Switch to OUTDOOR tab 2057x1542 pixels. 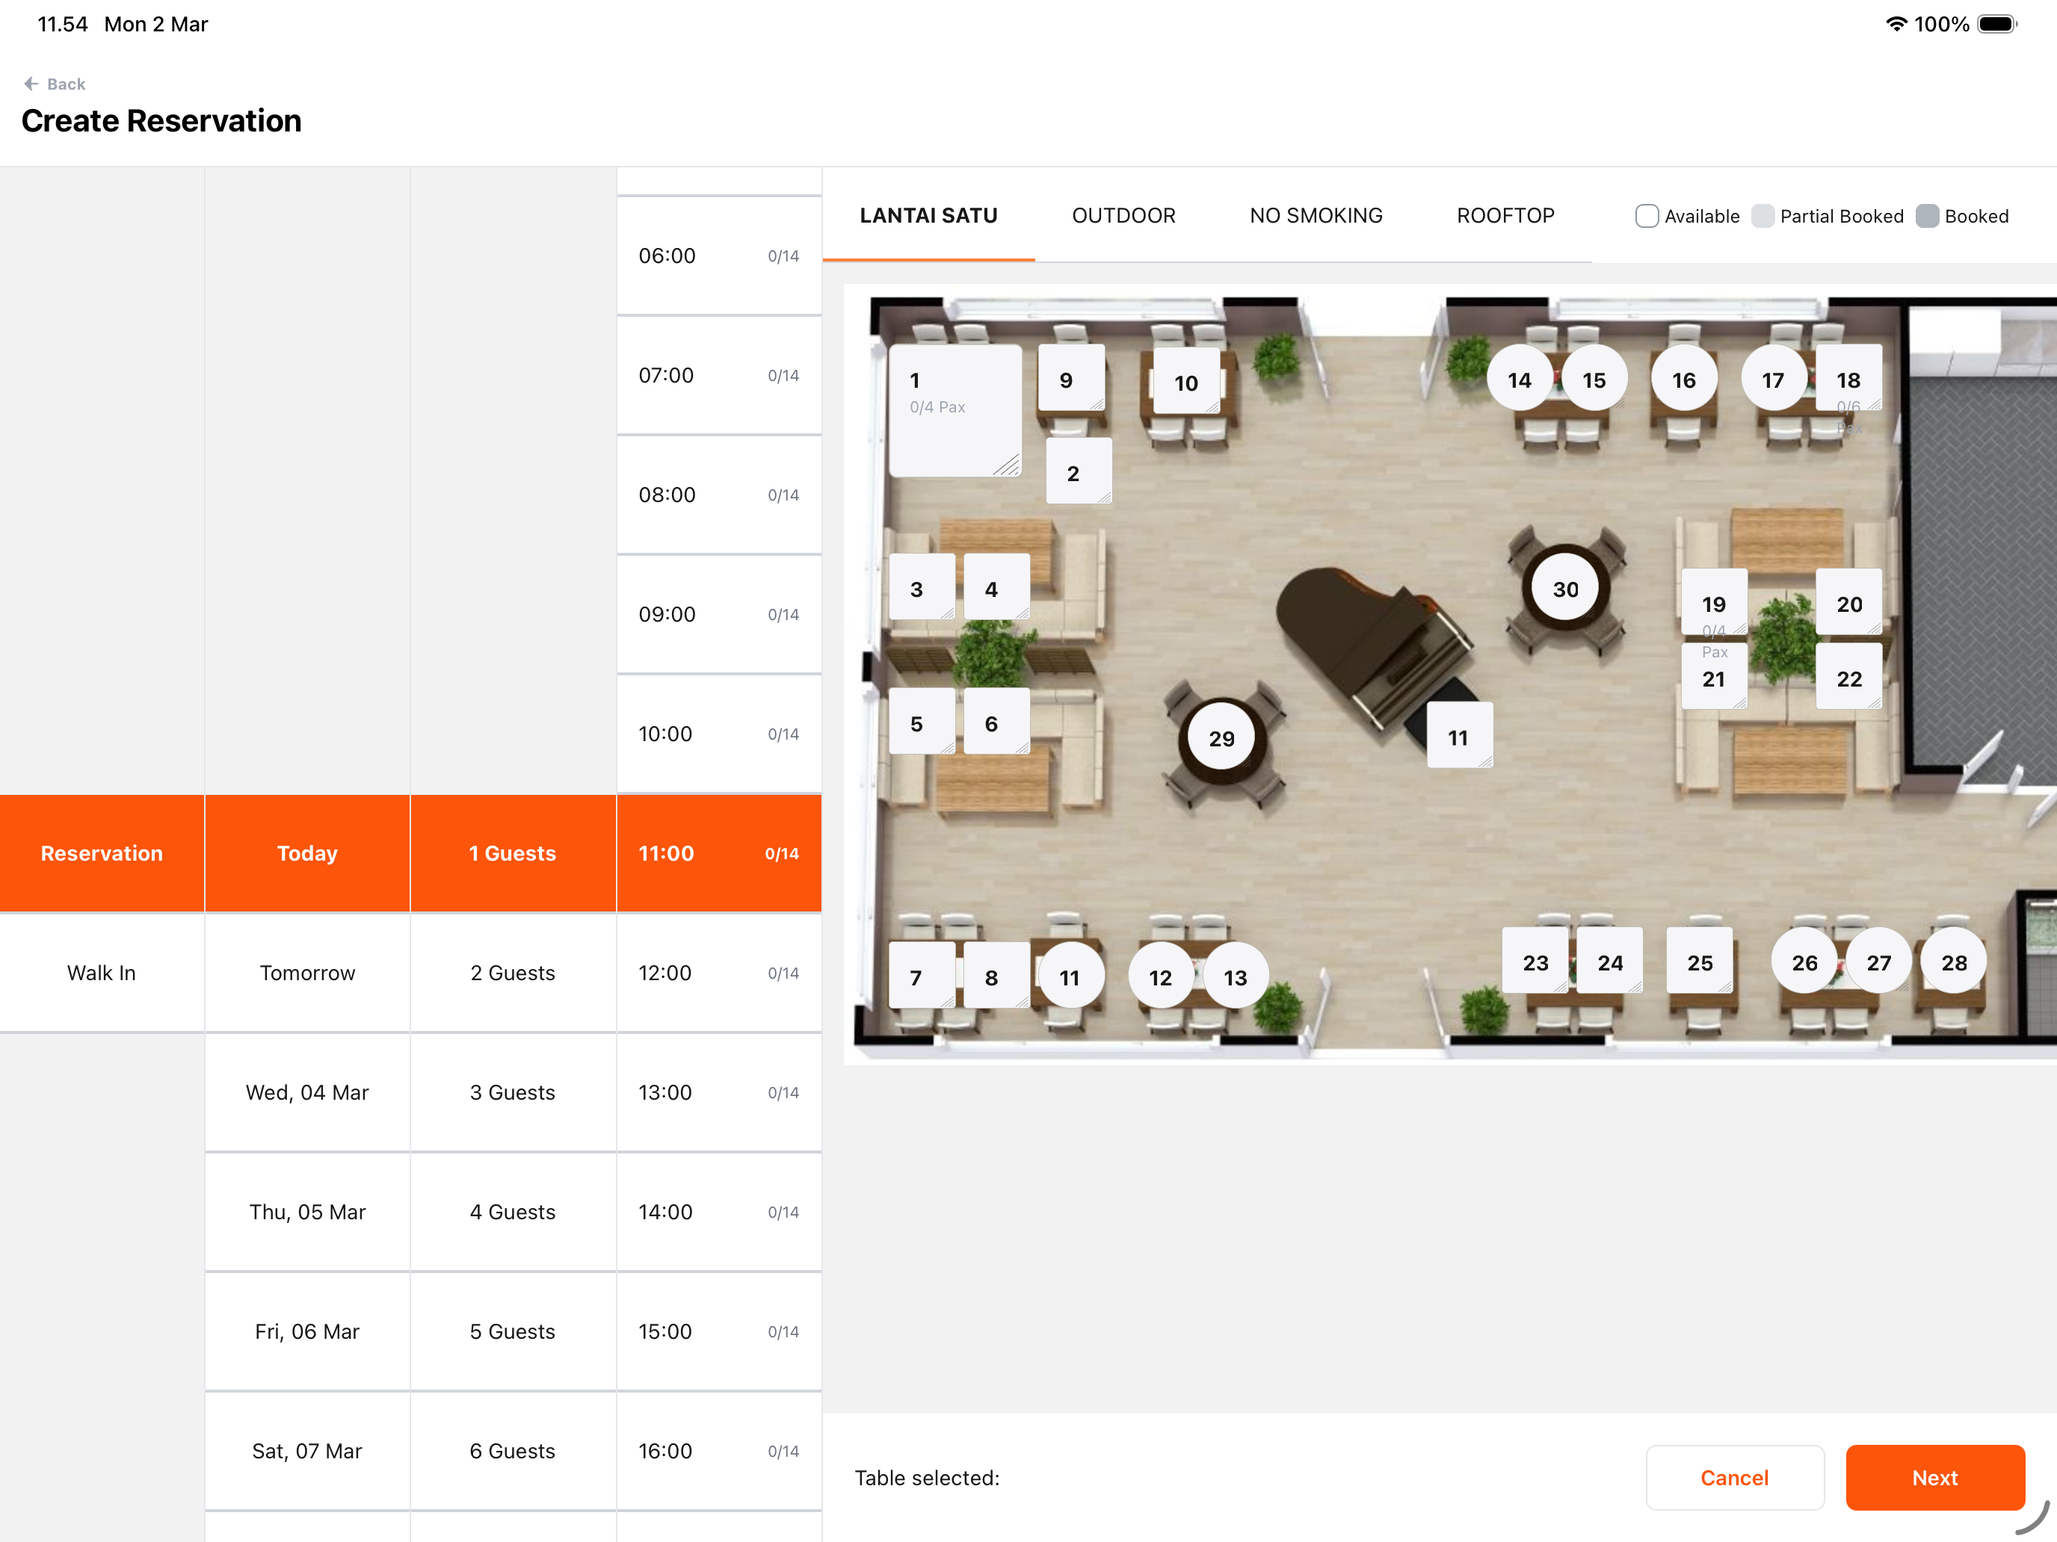tap(1123, 216)
